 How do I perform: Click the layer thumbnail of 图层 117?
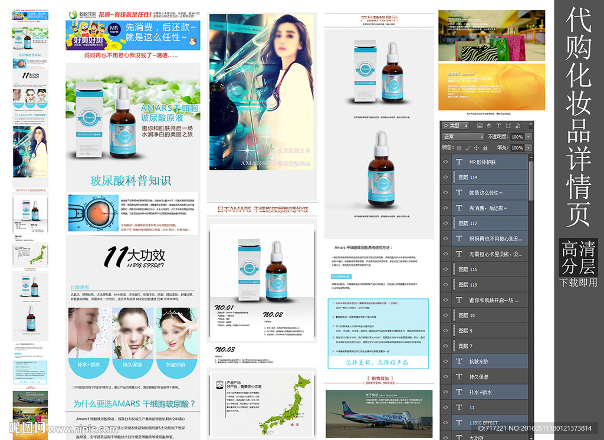pos(454,223)
